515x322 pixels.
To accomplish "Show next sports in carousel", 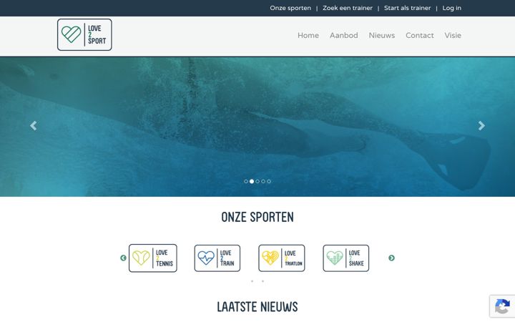I will (x=391, y=258).
